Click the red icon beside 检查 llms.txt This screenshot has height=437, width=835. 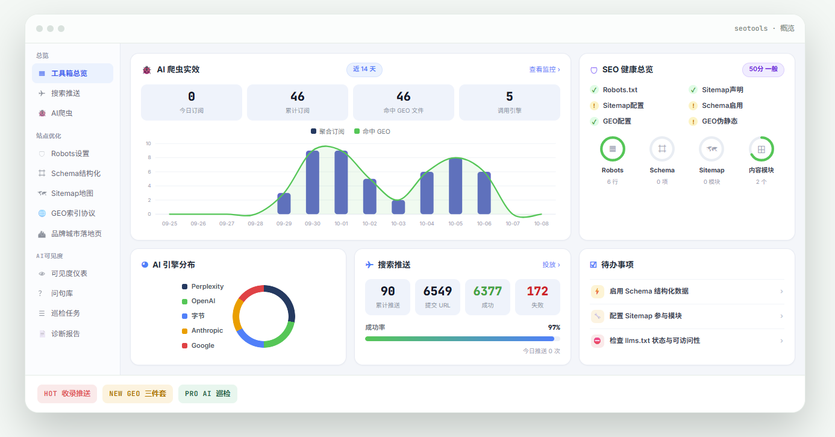pos(598,341)
